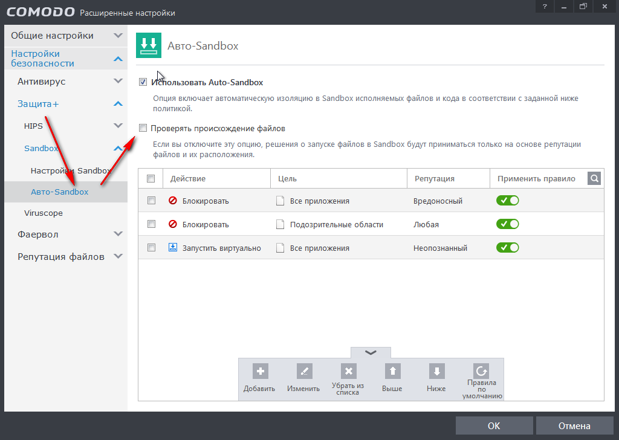Disable the Неопознанный rule toggle switch

click(x=508, y=247)
